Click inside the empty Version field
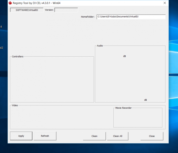The width and height of the screenshot is (178, 153). [x=66, y=10]
